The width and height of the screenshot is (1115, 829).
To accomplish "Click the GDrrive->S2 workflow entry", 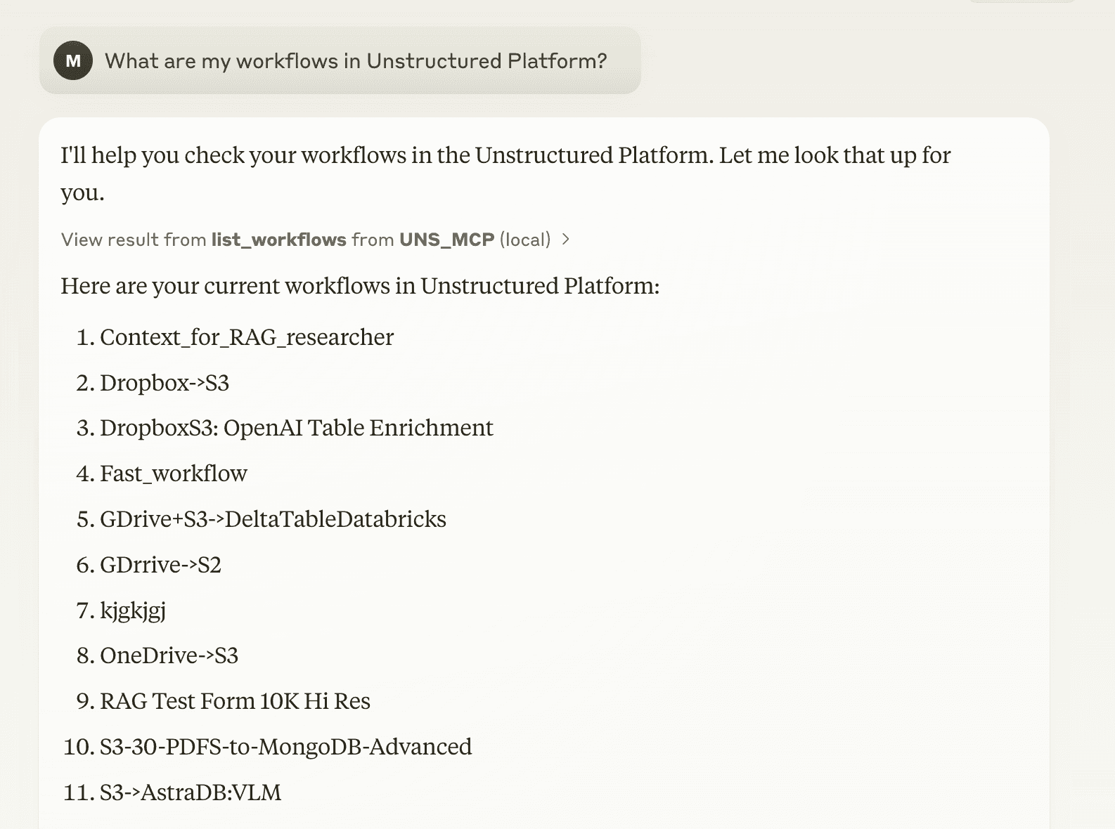I will (160, 565).
